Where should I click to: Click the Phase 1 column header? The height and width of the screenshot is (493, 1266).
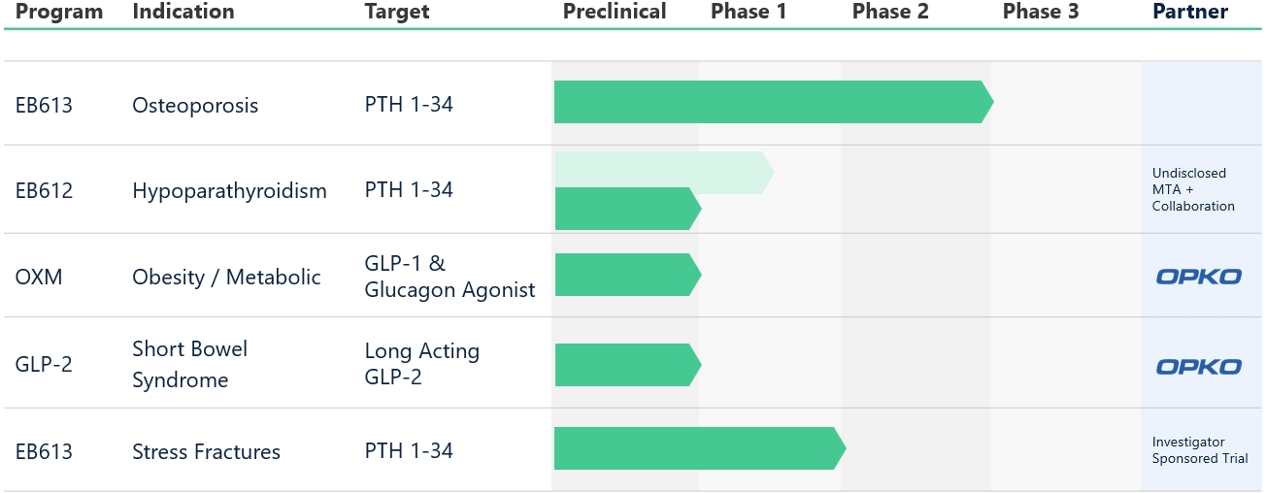coord(749,12)
